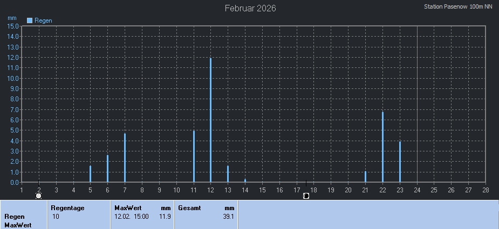Click the rain bar on day 7

[x=125, y=157]
